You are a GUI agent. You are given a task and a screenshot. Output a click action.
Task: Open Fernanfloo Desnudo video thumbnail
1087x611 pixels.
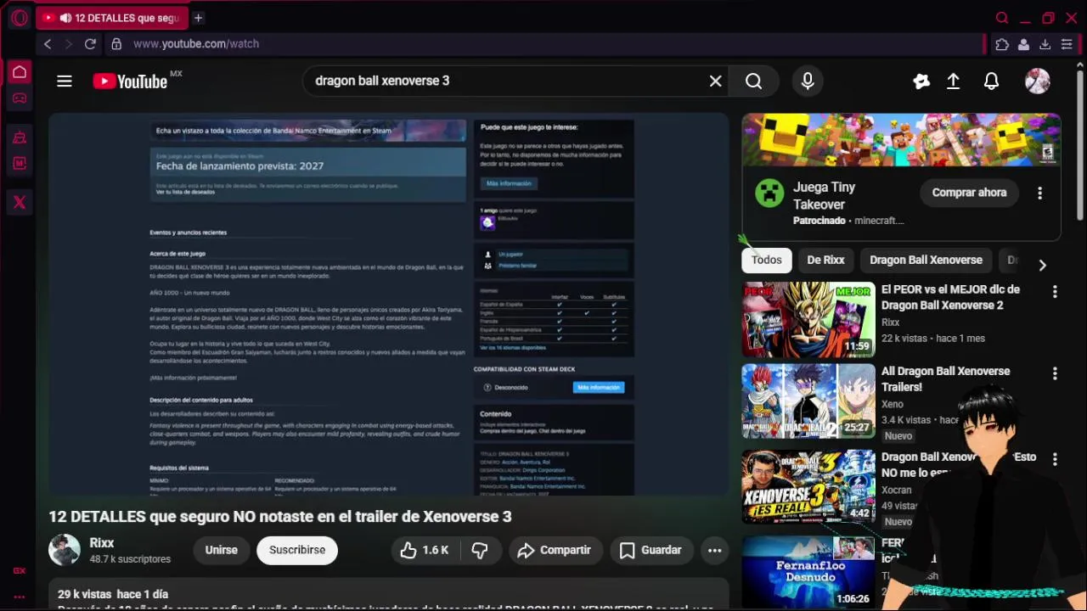pos(808,573)
